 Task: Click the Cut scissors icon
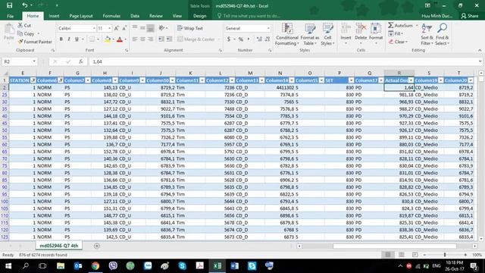coord(20,25)
